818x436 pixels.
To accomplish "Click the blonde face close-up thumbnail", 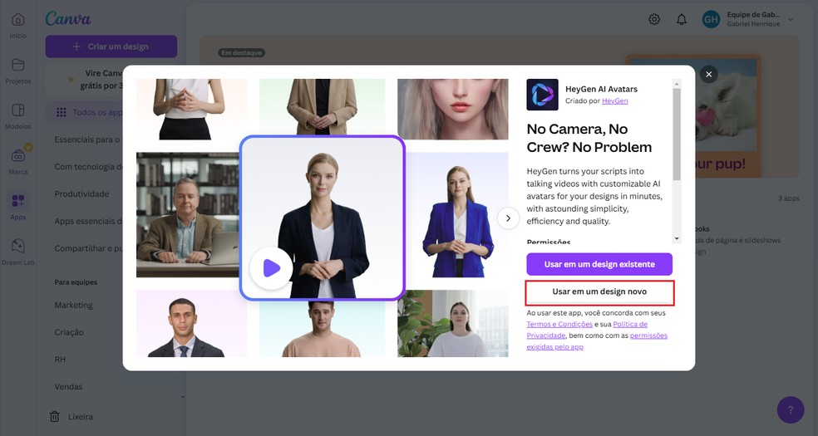I will click(453, 109).
